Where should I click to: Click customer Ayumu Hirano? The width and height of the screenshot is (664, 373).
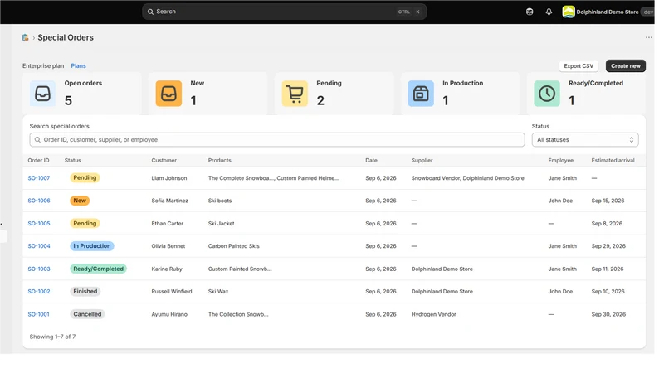click(169, 314)
